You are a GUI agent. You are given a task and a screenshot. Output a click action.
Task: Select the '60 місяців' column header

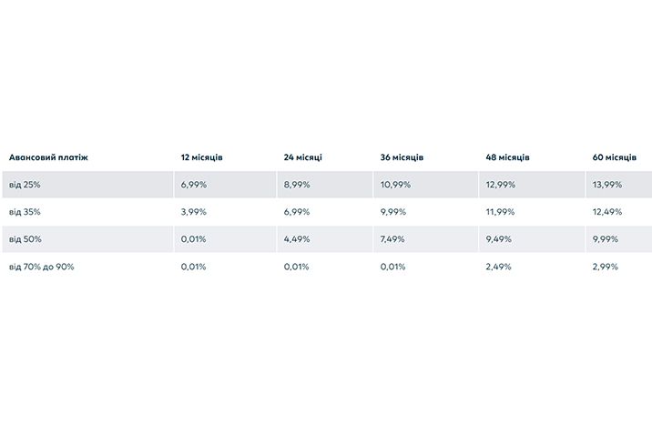tap(614, 157)
